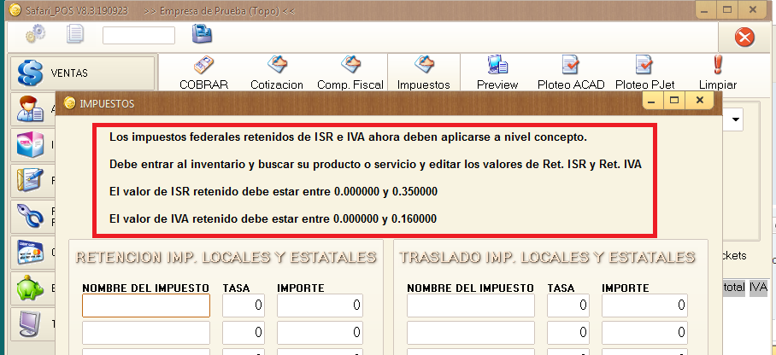The width and height of the screenshot is (776, 355).
Task: Click the blue cash register icon
Action: [202, 33]
